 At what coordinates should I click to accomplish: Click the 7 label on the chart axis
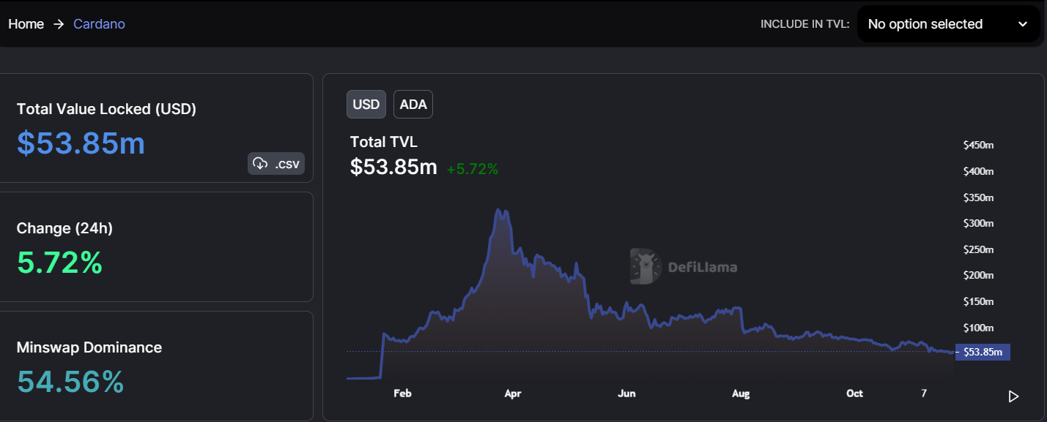click(x=924, y=393)
